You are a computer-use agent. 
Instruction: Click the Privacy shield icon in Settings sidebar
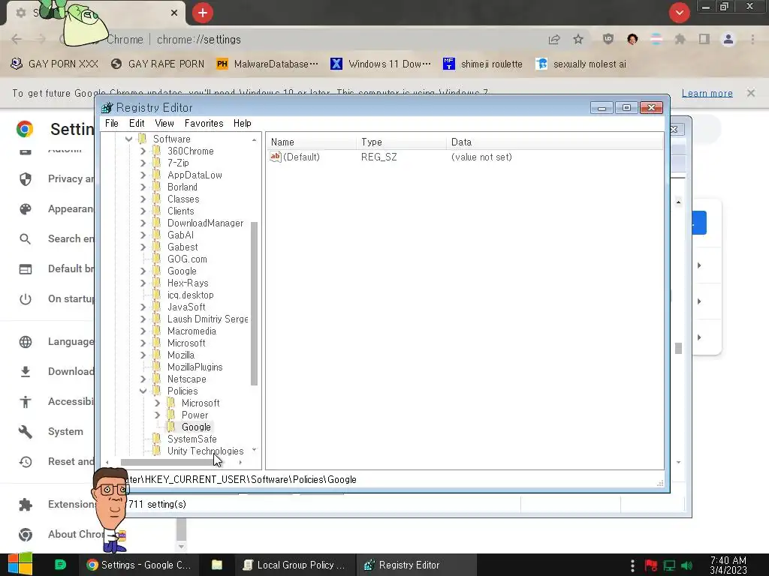(x=26, y=178)
